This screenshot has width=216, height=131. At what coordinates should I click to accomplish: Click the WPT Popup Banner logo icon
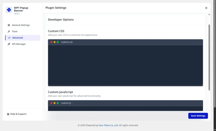9,10
